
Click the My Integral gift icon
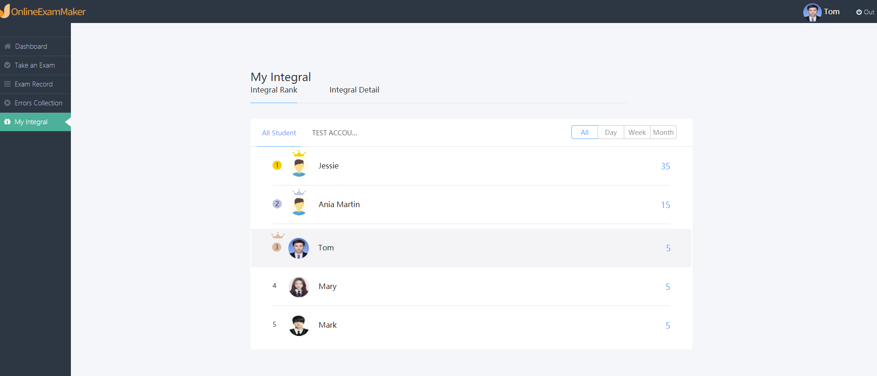(7, 122)
